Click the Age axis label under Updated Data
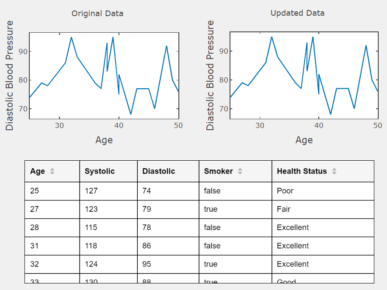387x290 pixels. (304, 140)
